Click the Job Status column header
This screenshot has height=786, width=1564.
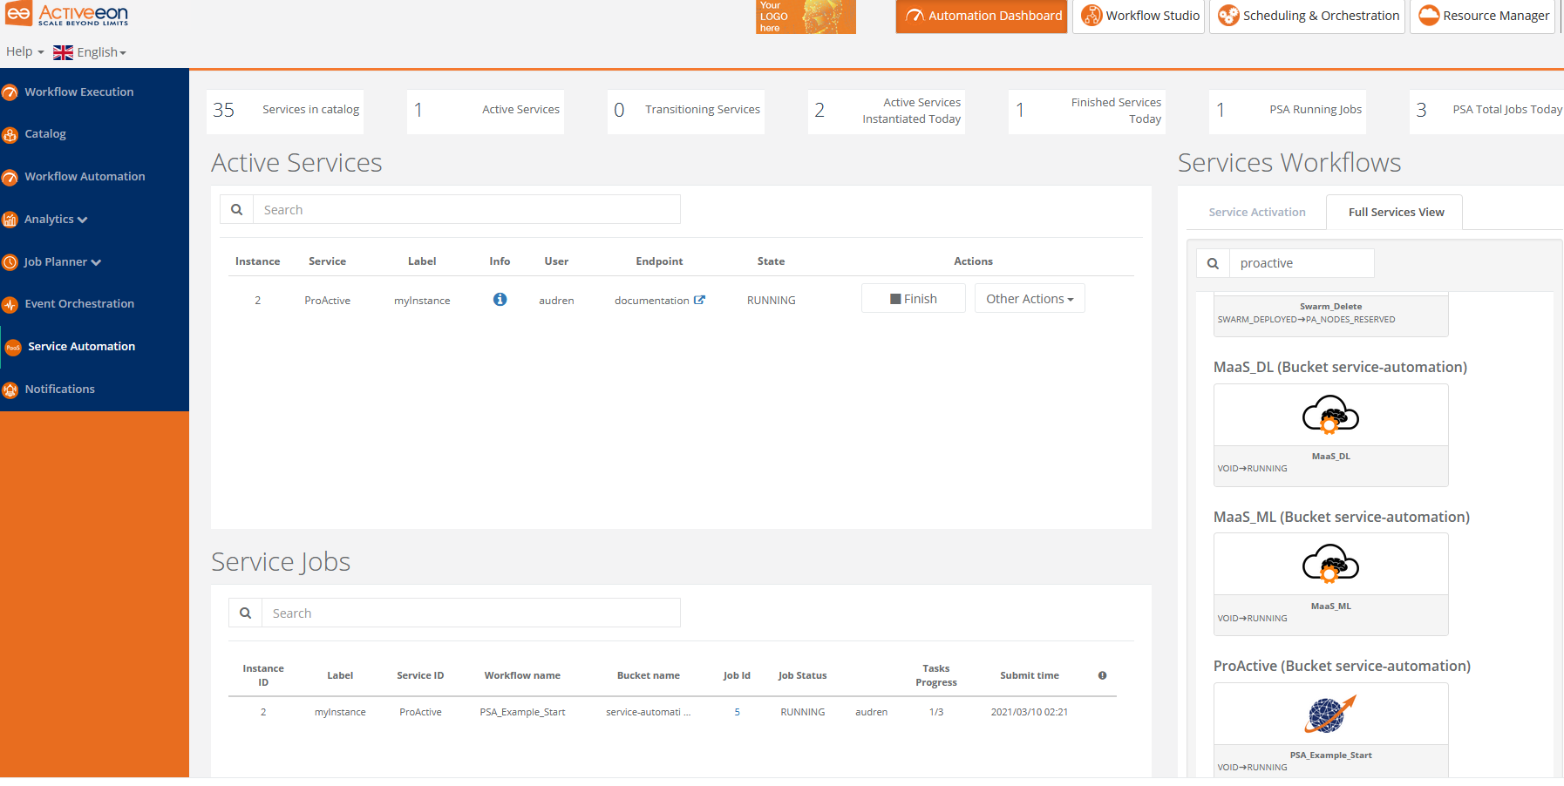click(802, 675)
